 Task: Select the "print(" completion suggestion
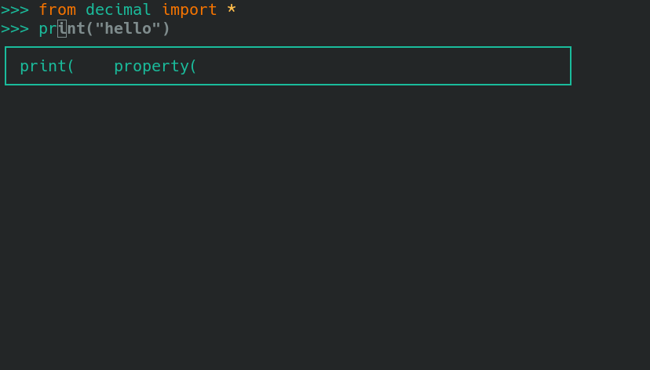point(47,67)
